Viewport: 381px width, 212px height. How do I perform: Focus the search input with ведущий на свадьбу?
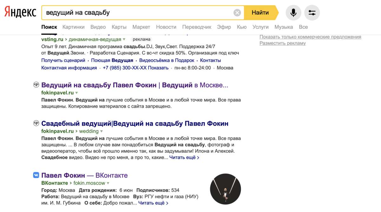pyautogui.click(x=138, y=13)
